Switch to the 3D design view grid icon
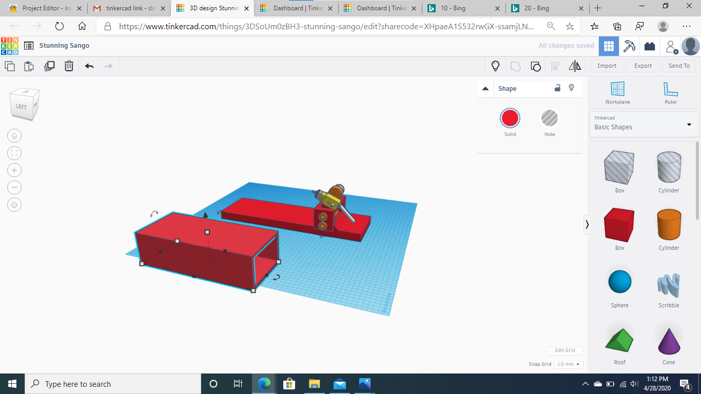701x394 pixels. (609, 46)
